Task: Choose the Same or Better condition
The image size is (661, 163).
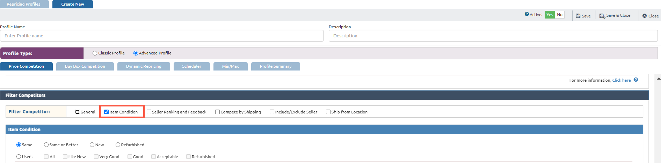Action: click(46, 145)
